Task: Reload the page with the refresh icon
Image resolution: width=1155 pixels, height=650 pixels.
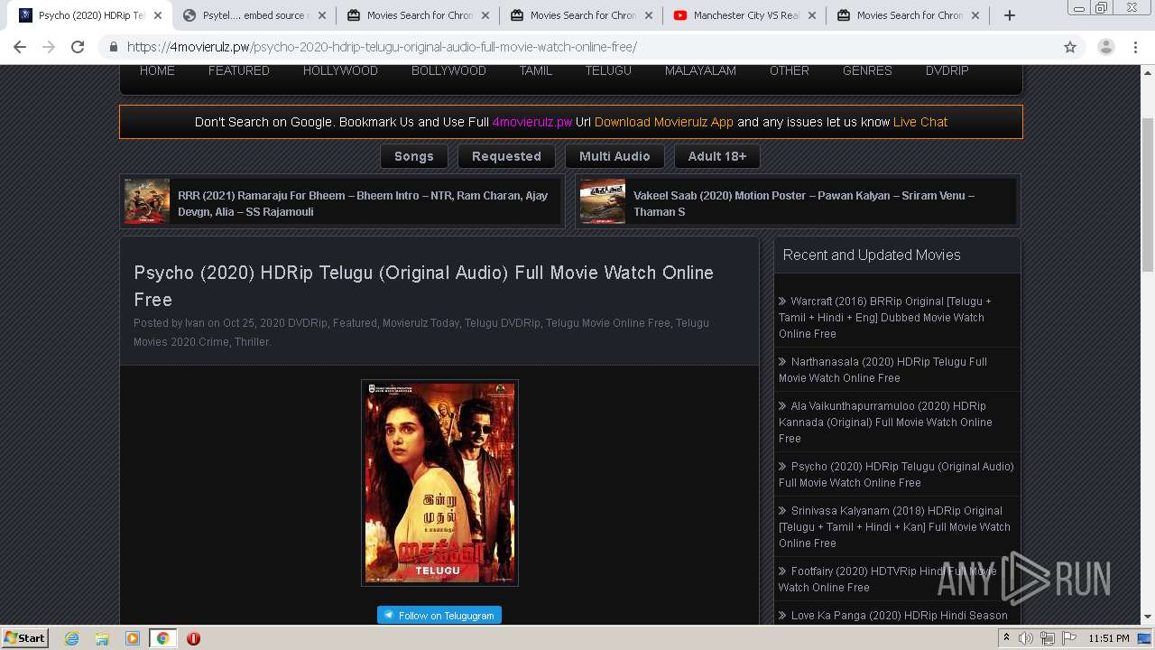Action: 78,47
